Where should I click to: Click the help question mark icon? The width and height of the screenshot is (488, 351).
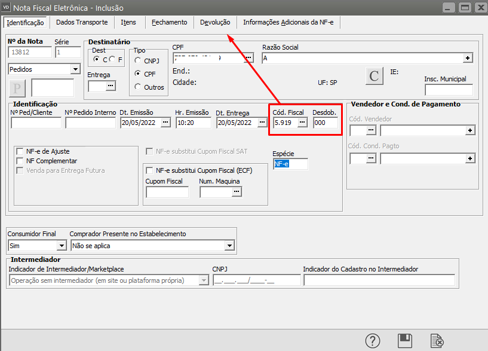coord(373,341)
